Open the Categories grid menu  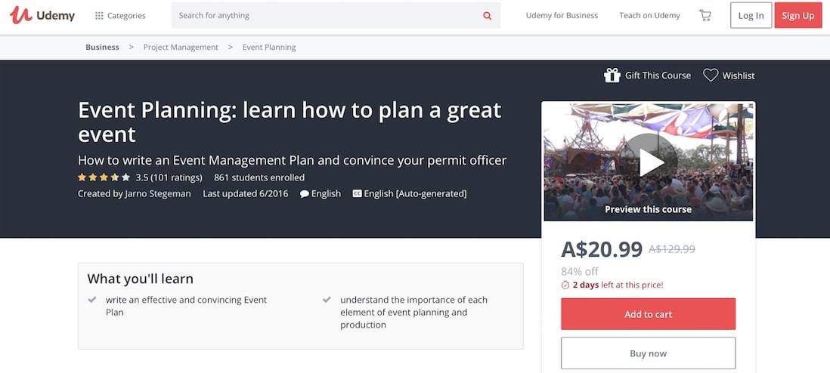click(x=120, y=15)
